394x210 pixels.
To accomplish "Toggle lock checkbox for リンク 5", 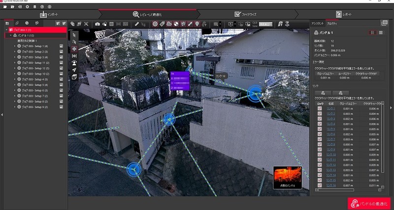I will 320,129.
